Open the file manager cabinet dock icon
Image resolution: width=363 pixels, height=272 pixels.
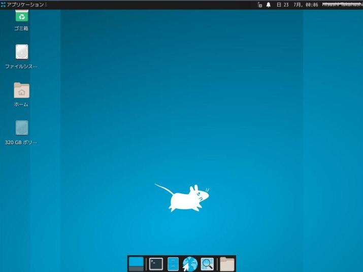click(x=173, y=264)
